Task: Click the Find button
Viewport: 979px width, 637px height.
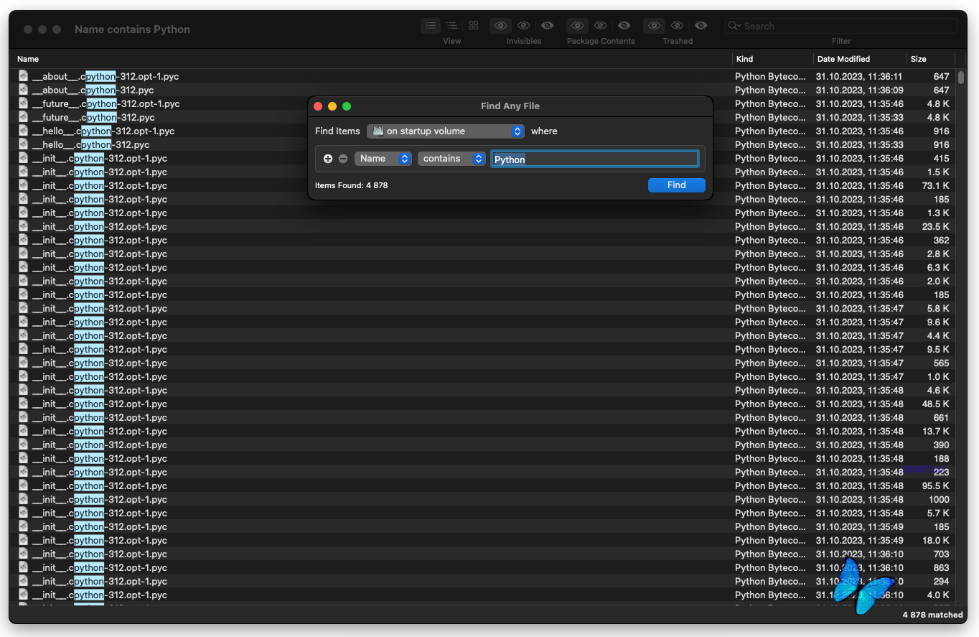Action: pyautogui.click(x=677, y=185)
